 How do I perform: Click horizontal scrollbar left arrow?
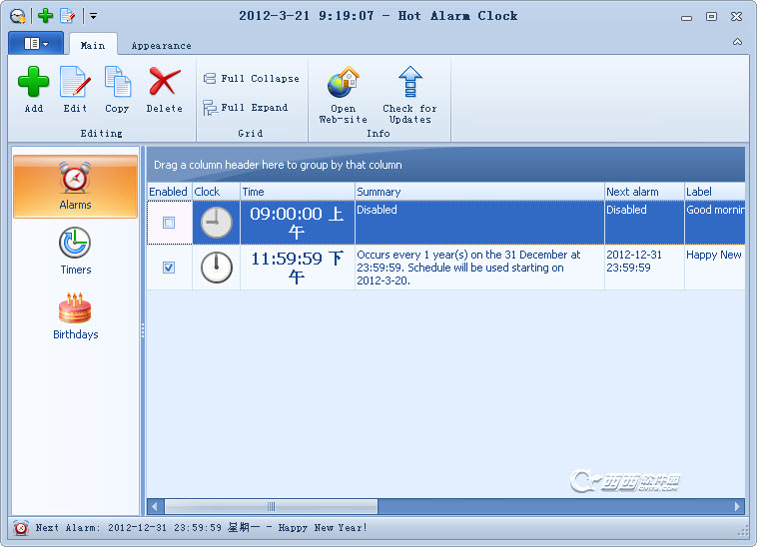click(x=155, y=506)
